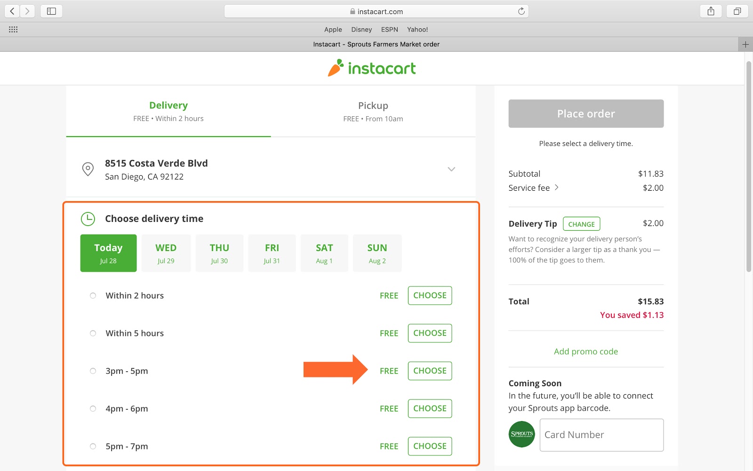This screenshot has height=471, width=753.
Task: Click the address location pin icon
Action: (88, 169)
